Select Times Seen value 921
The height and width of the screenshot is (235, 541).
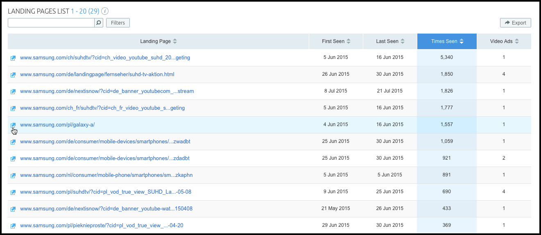[x=447, y=158]
